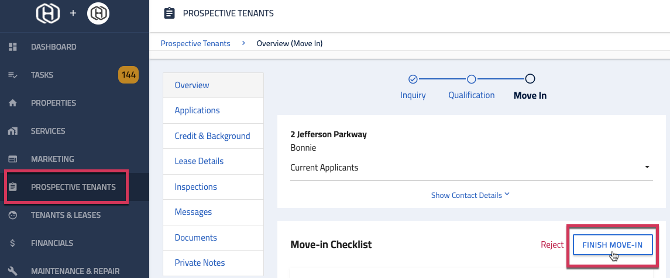The image size is (670, 278).
Task: Click the red Reject link
Action: 552,245
